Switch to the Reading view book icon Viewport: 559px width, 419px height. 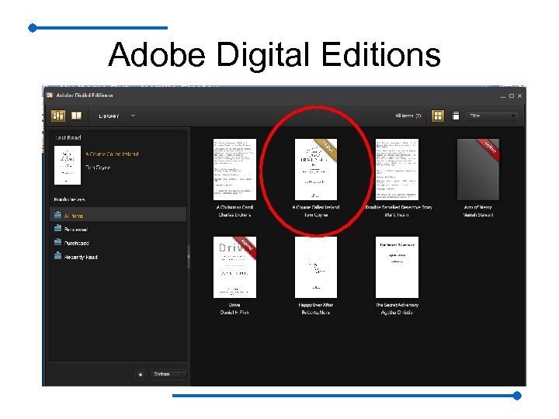point(76,116)
